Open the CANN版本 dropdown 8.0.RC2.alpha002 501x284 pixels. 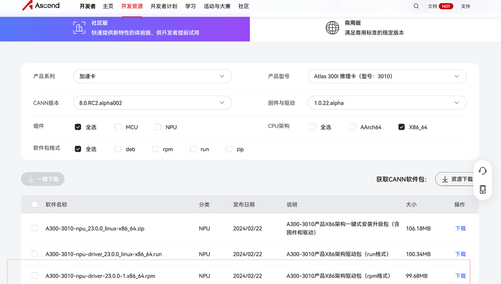[153, 103]
